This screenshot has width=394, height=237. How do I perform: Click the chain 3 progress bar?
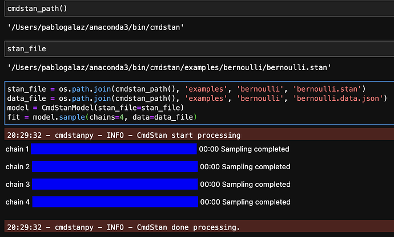pyautogui.click(x=115, y=185)
